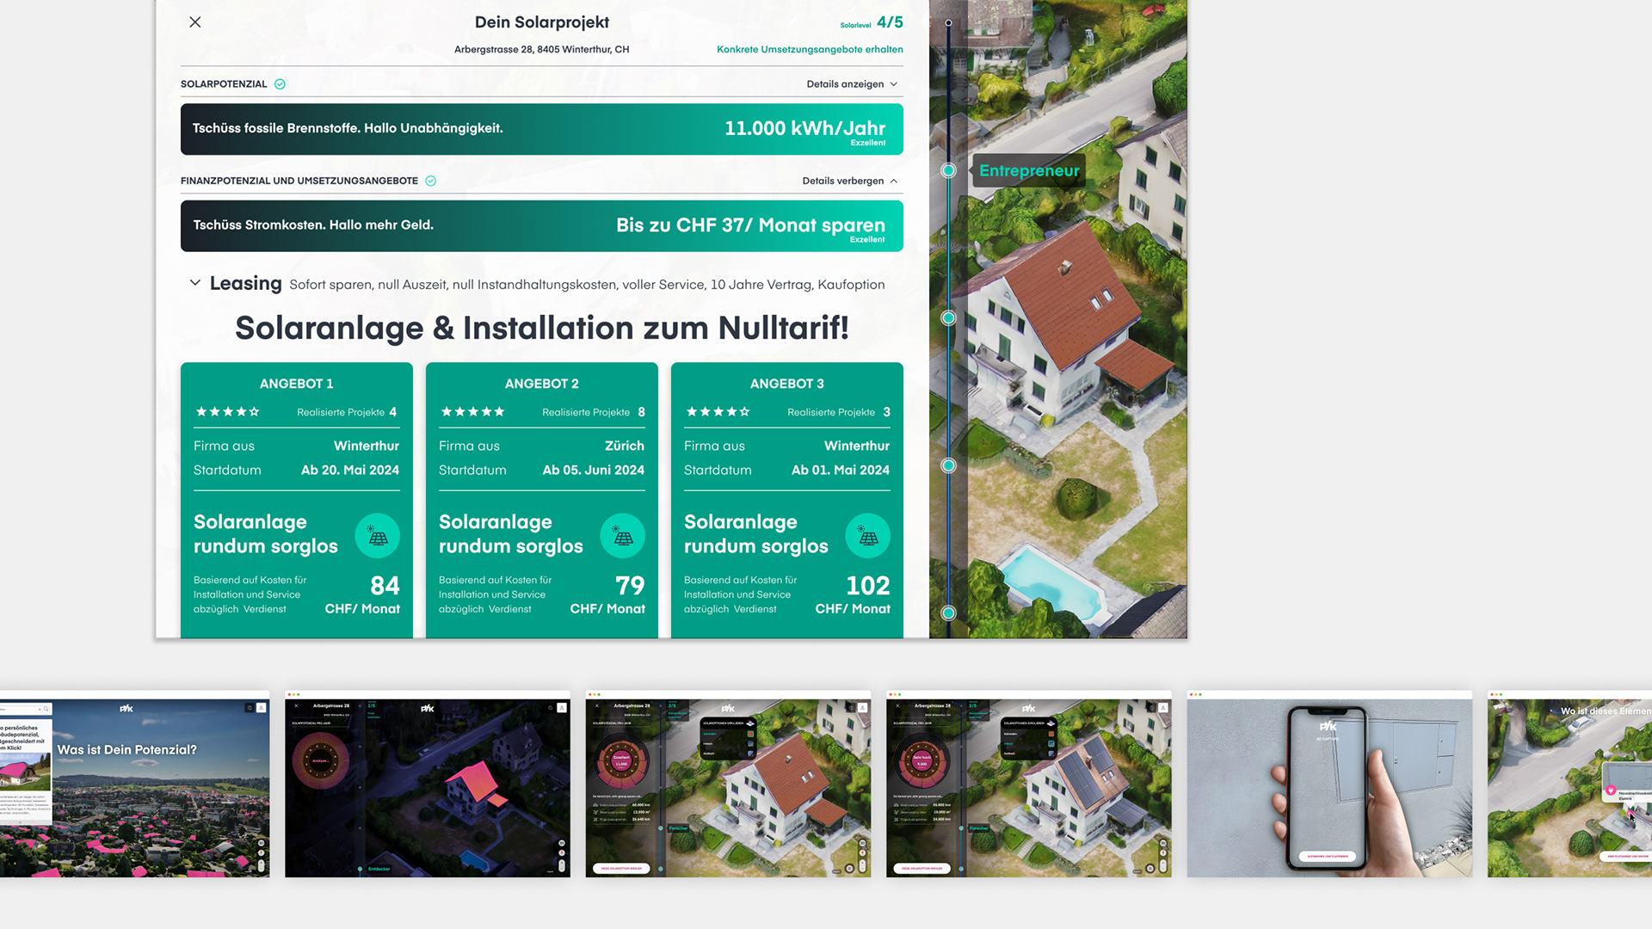This screenshot has height=929, width=1652.
Task: Click the Solarlevel 4/5 indicator
Action: click(872, 23)
